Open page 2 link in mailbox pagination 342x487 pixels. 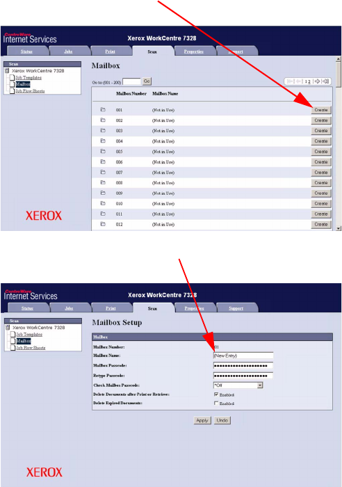[x=309, y=81]
